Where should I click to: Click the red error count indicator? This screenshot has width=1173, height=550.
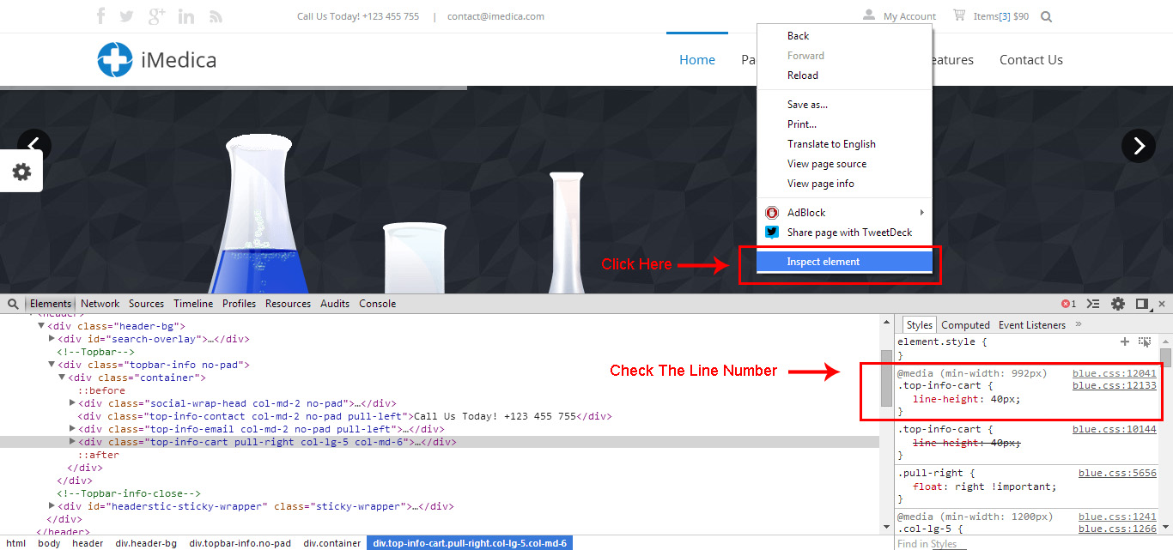[1068, 304]
